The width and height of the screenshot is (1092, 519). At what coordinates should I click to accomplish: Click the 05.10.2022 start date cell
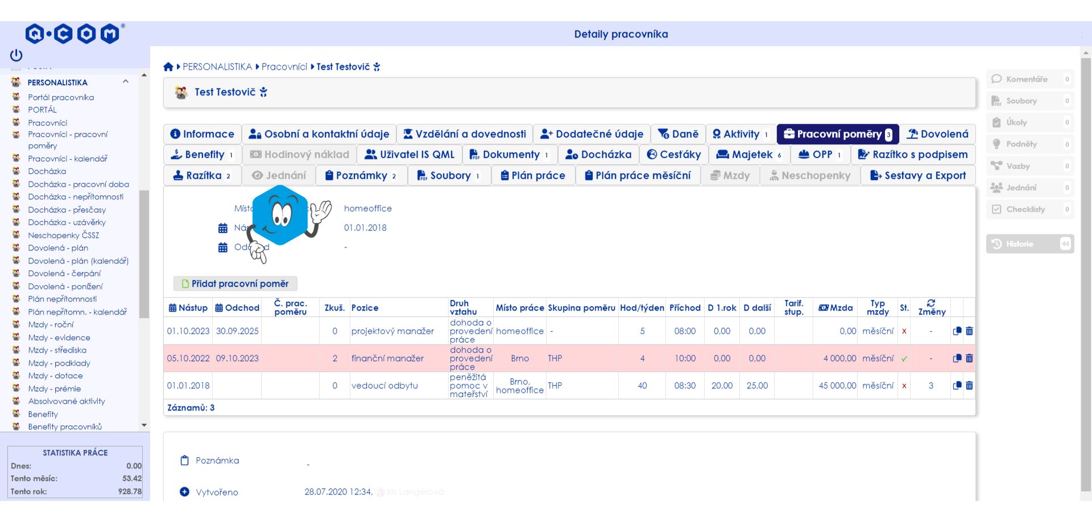pyautogui.click(x=188, y=358)
